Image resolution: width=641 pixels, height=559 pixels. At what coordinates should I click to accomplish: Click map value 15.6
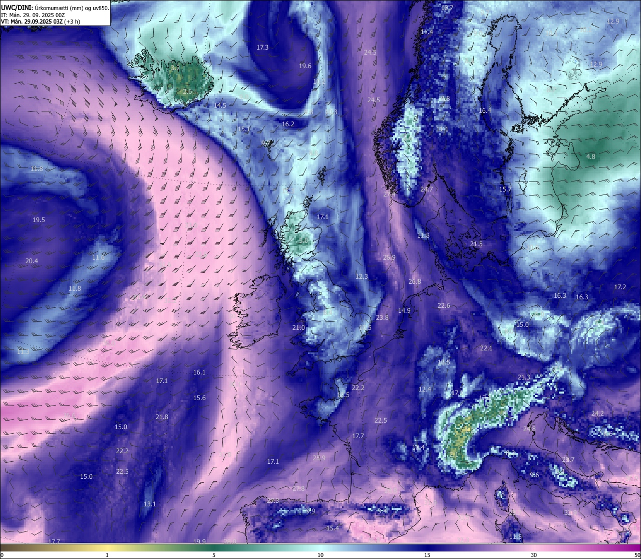point(199,398)
